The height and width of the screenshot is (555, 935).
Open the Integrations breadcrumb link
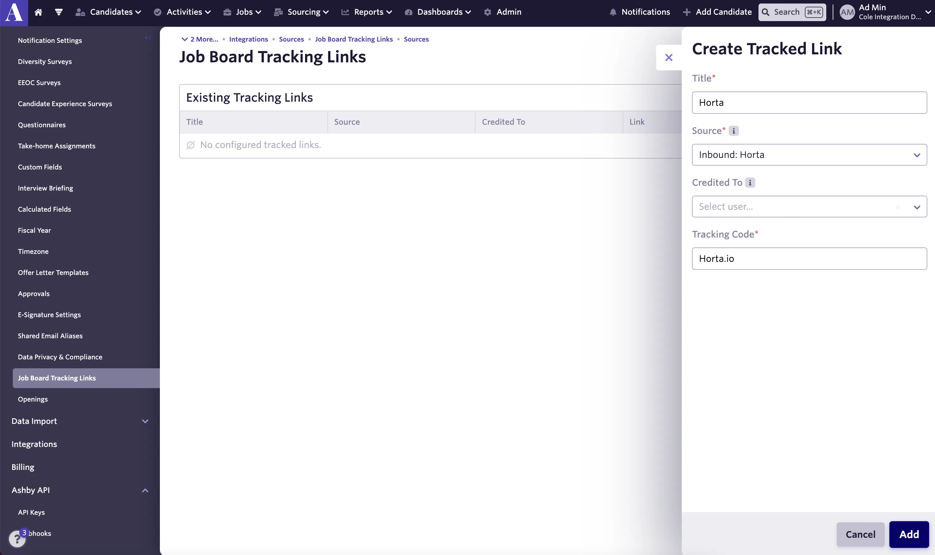tap(248, 39)
